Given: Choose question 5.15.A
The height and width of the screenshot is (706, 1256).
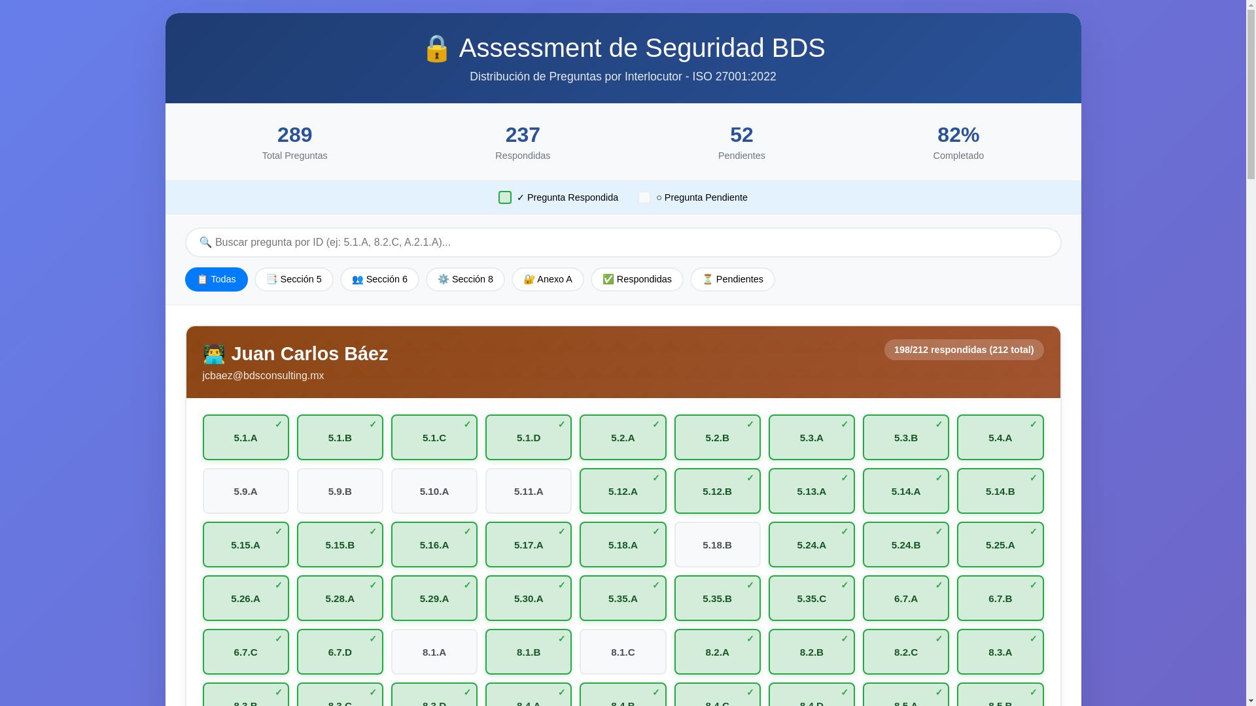Looking at the screenshot, I should click(246, 545).
